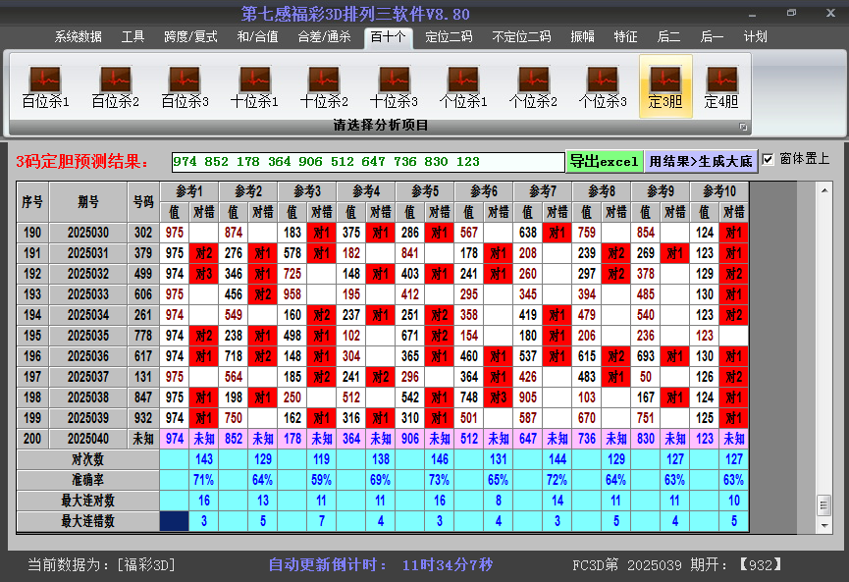849x582 pixels.
Task: Click the 号码 column header
Action: 143,202
